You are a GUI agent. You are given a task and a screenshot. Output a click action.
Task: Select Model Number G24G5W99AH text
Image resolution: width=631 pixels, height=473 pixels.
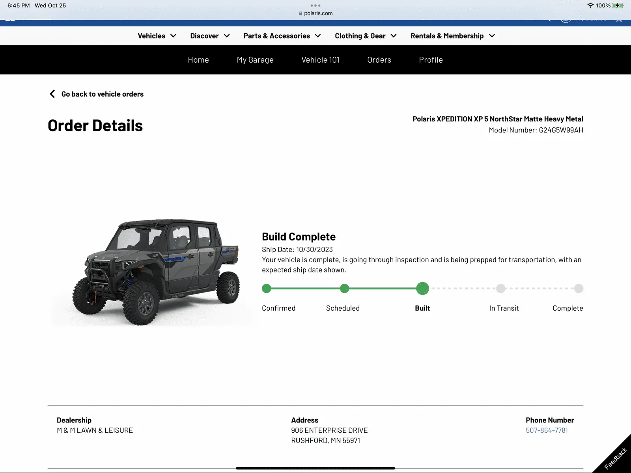tap(536, 130)
